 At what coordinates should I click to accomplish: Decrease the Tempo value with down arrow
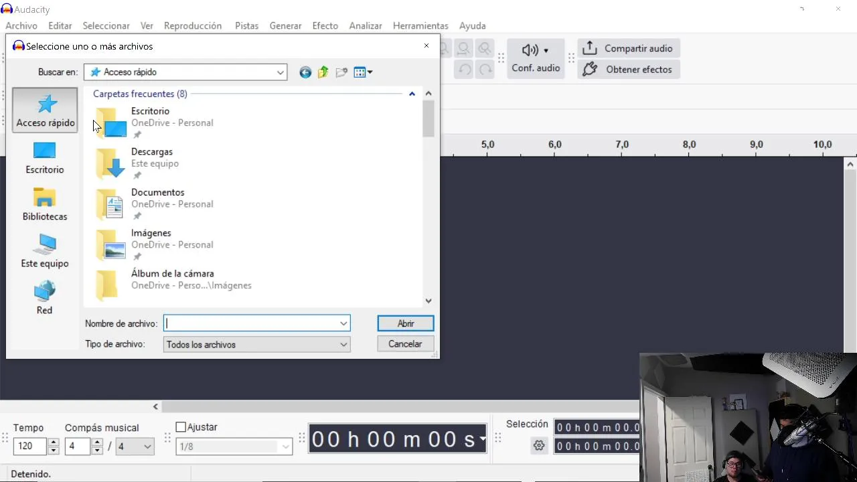point(54,450)
